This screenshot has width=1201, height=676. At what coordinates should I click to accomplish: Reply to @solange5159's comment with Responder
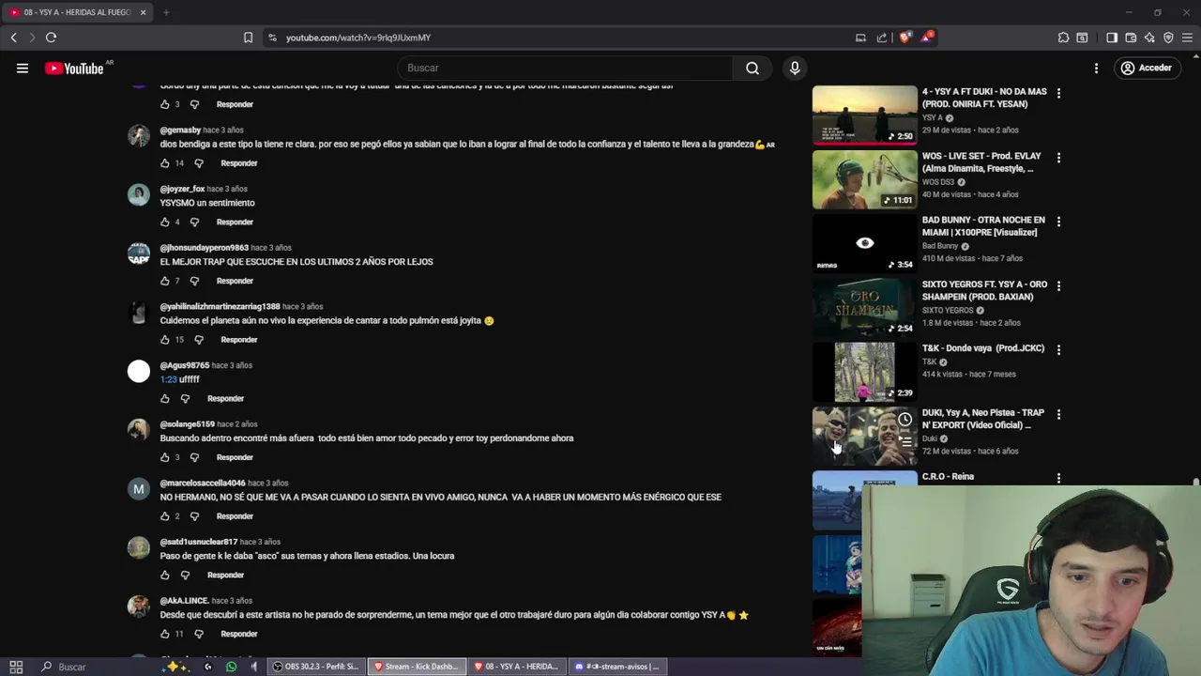point(235,457)
